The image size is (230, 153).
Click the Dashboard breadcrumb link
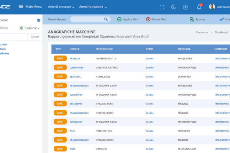(222, 33)
